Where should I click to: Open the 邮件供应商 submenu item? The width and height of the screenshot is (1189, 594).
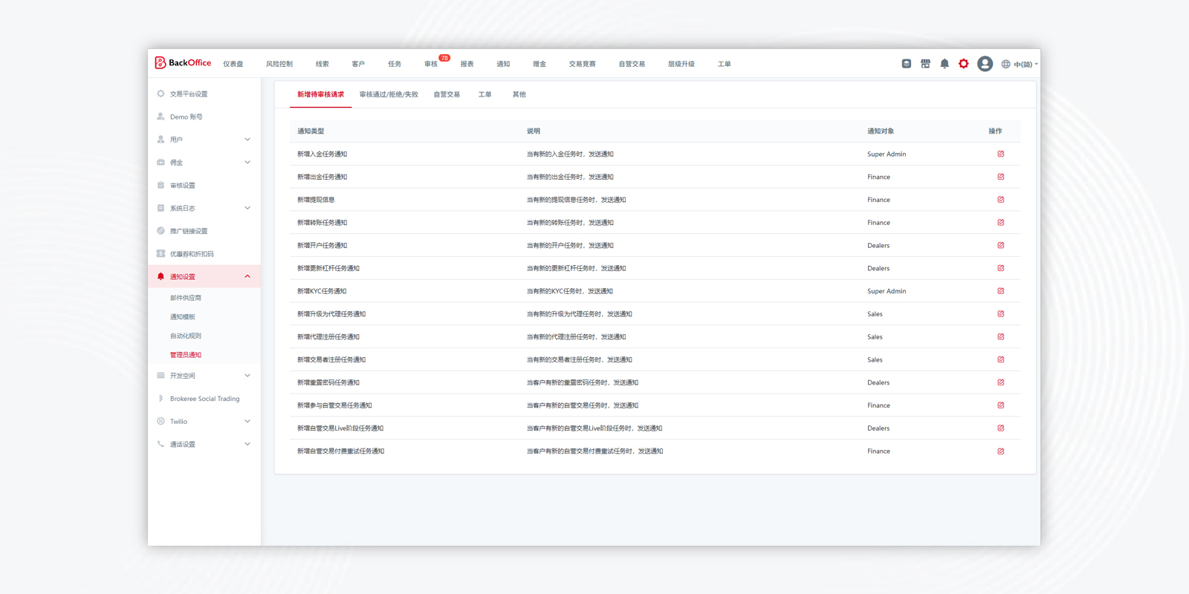(186, 298)
